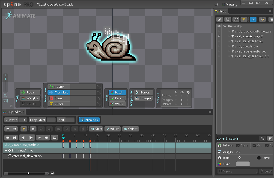Image resolution: width=274 pixels, height=178 pixels.
Task: Click the bone icon in Tree toolbar
Action: (236, 20)
